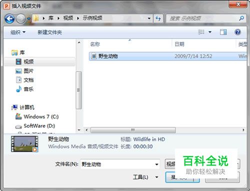This screenshot has height=191, width=250.
Task: Click the navigation pane vertical scrollbar thumb
Action: [79, 90]
